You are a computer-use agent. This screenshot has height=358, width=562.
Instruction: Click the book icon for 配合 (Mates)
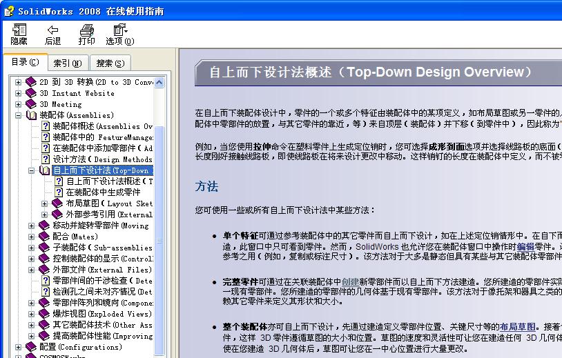tap(44, 237)
